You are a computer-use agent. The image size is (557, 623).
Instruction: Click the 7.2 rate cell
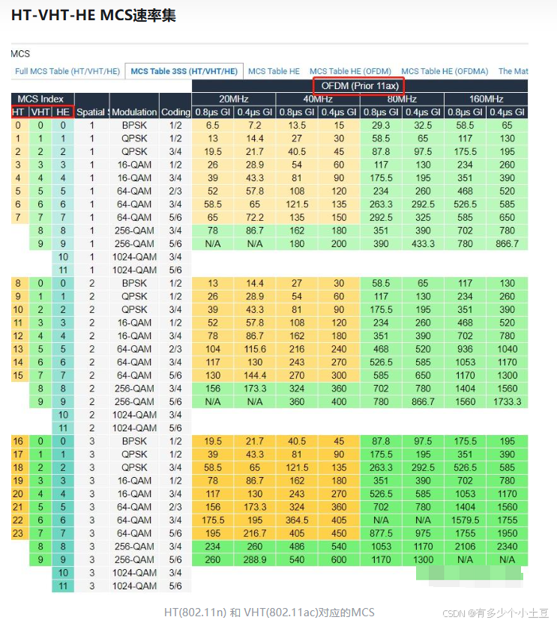pos(255,125)
